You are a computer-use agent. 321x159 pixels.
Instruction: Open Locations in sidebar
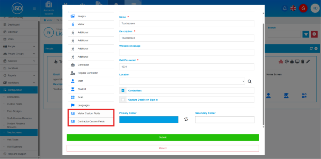click(x=19, y=68)
